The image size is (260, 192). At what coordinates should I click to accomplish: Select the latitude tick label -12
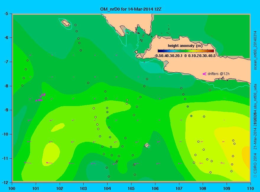[5, 182]
